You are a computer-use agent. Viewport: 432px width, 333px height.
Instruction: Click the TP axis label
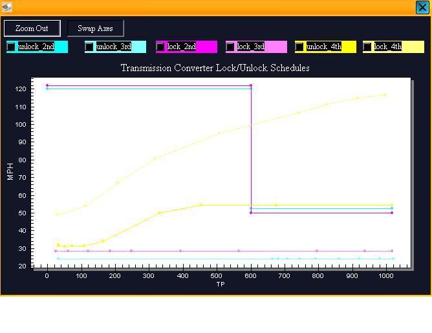point(221,285)
